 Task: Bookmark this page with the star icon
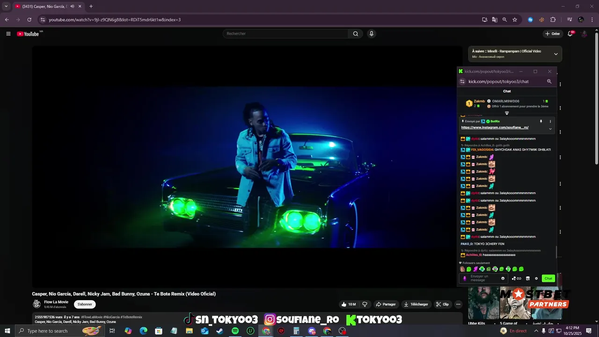click(515, 20)
